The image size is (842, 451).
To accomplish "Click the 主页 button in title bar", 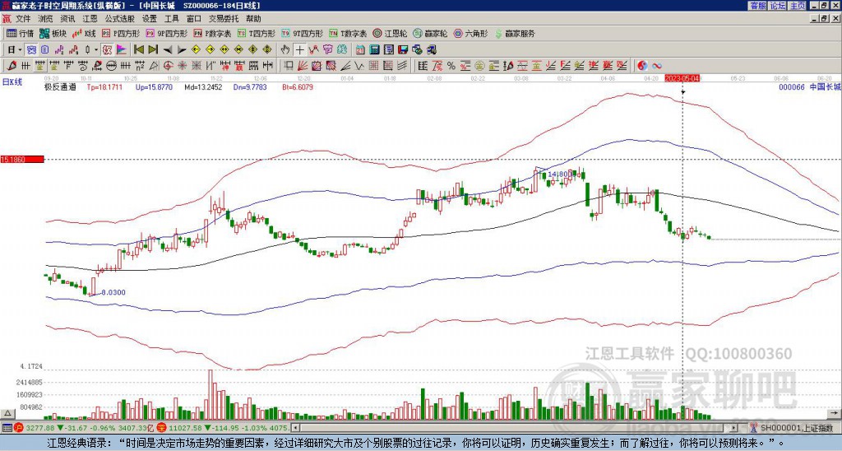I will pyautogui.click(x=798, y=6).
